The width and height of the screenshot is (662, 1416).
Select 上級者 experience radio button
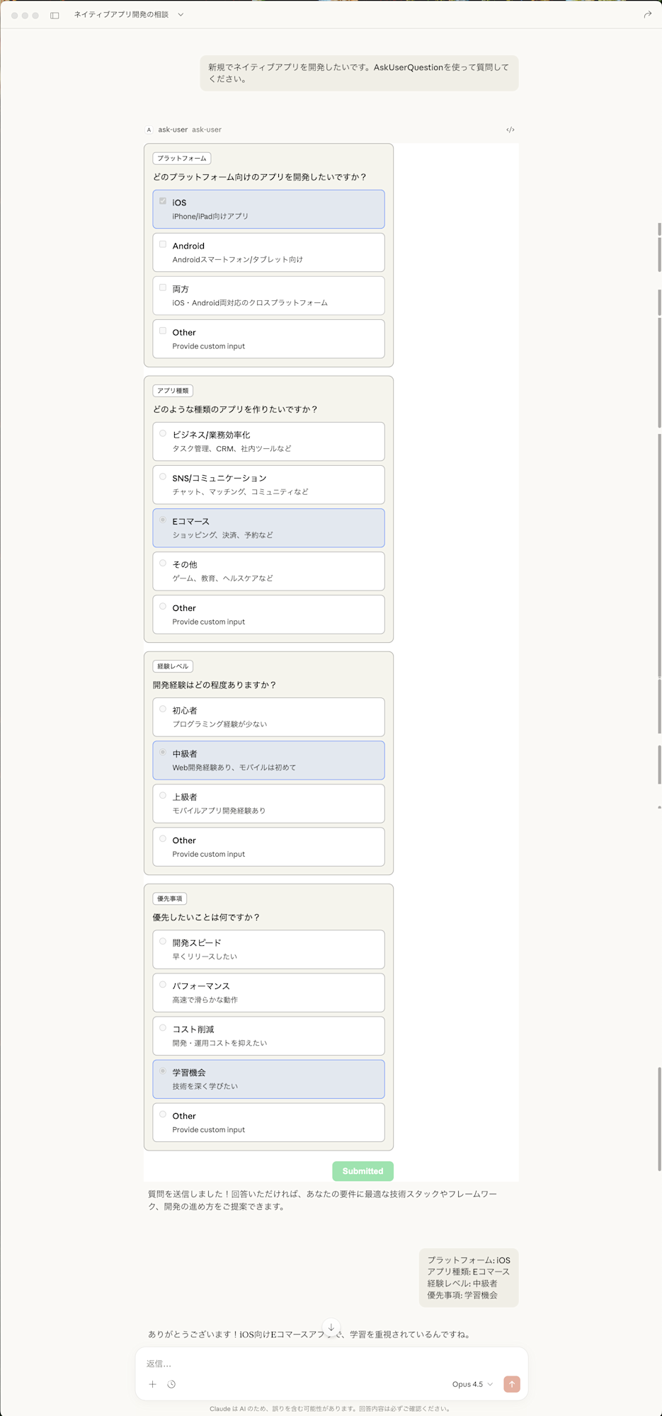coord(163,796)
